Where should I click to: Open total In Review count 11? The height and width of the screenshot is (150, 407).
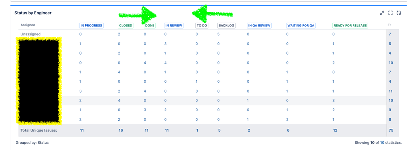pos(167,130)
